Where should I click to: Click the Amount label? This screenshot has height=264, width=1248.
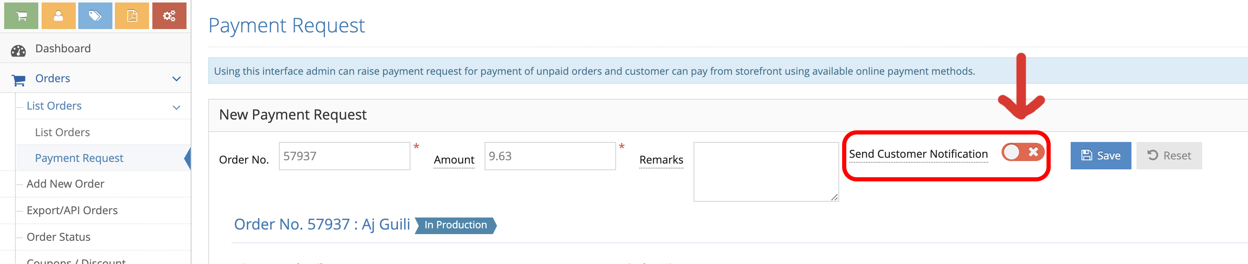tap(454, 159)
